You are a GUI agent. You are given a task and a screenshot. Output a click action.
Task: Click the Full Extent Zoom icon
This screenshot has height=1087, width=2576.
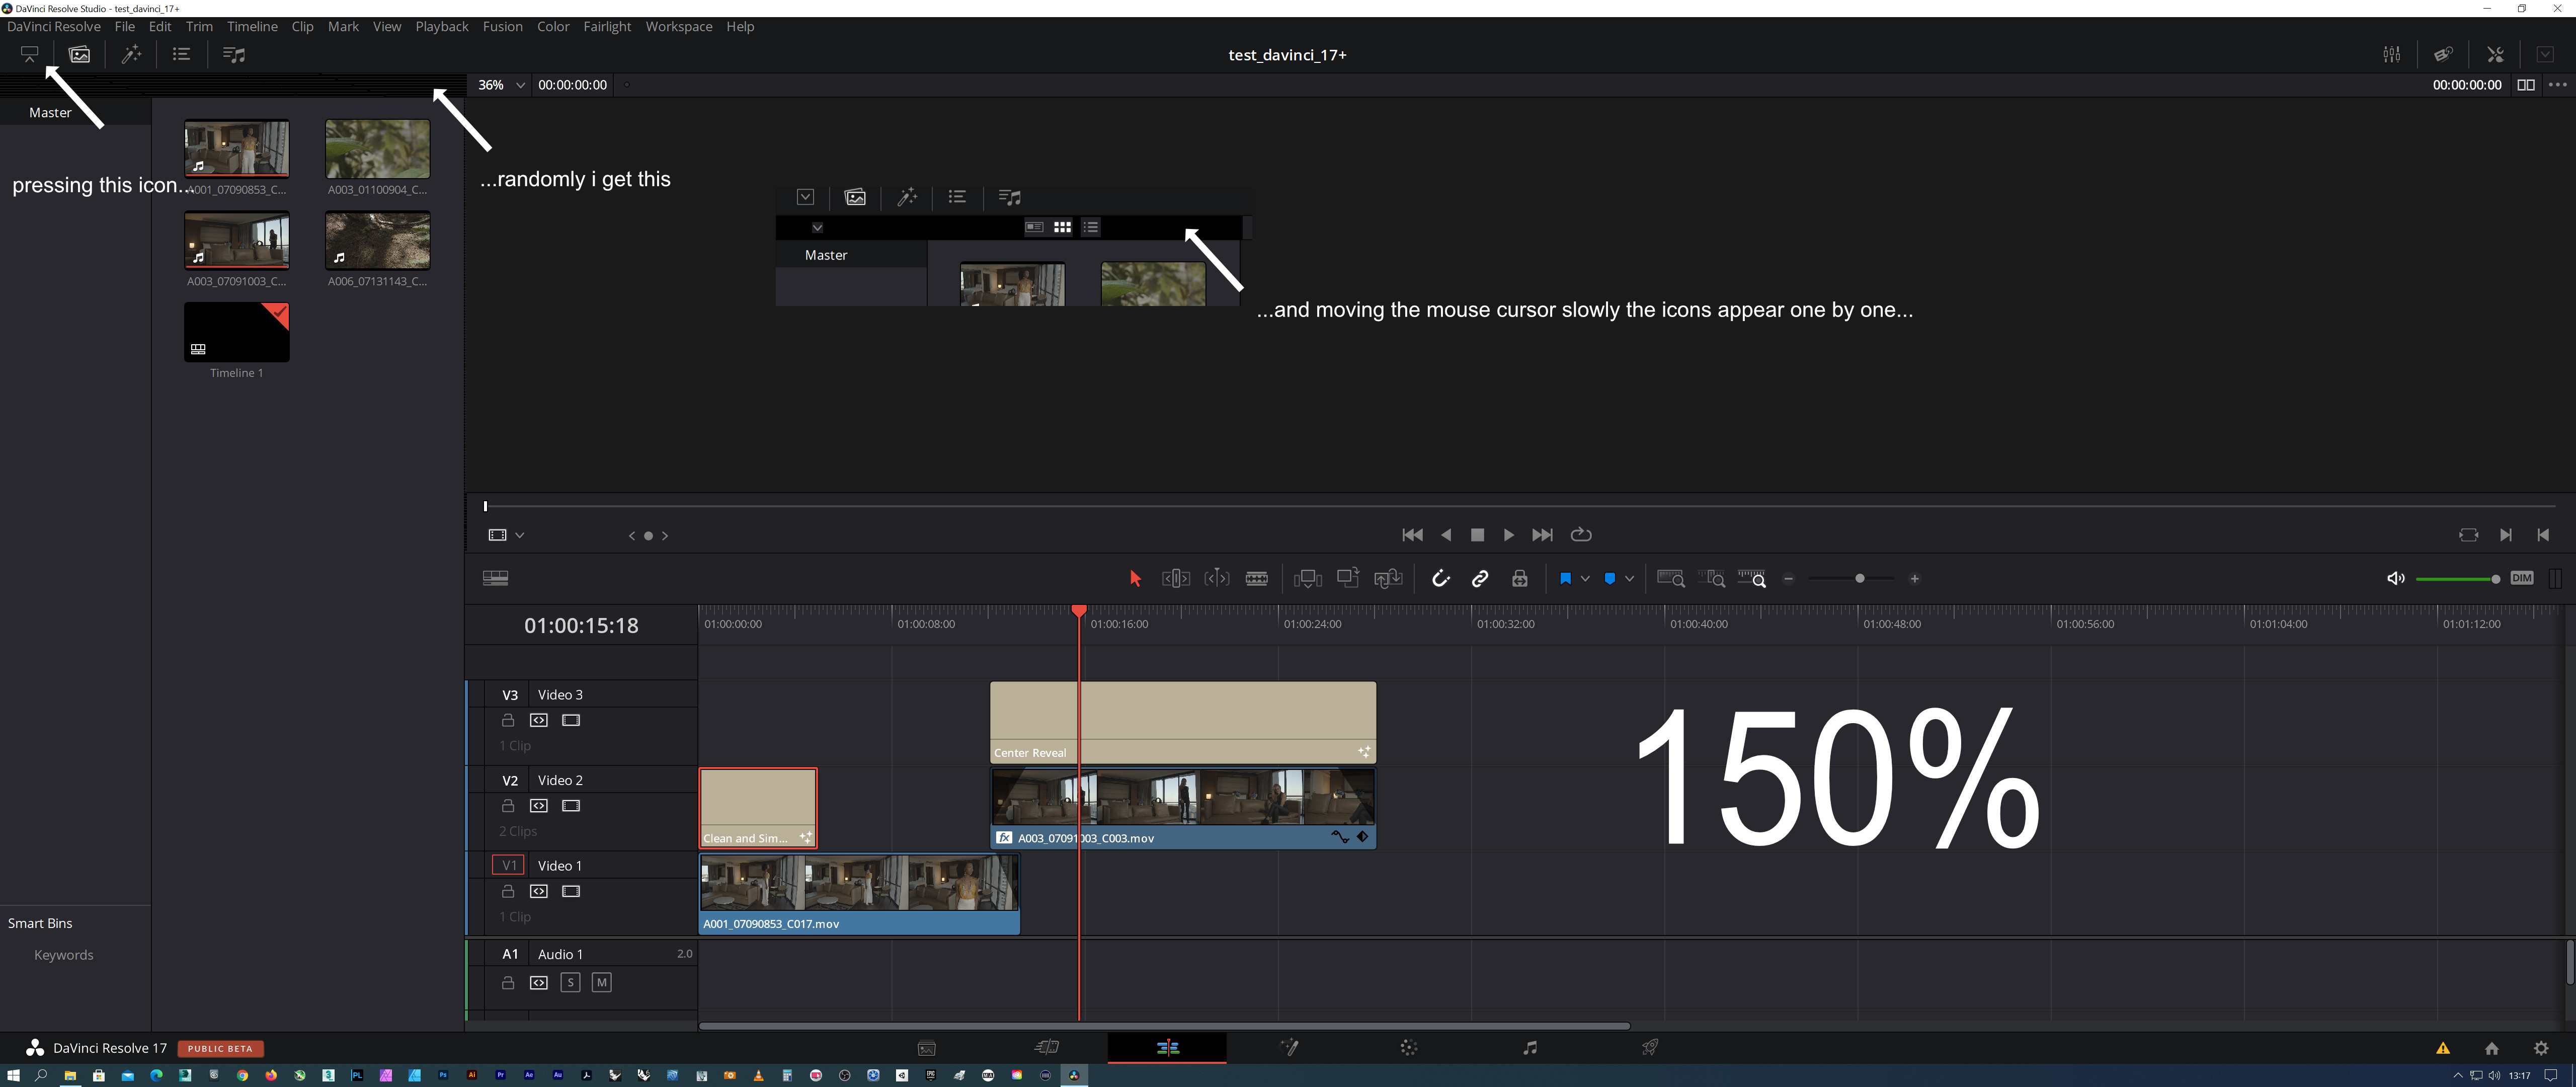point(1671,578)
